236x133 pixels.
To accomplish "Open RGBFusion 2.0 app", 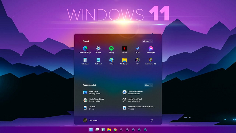I will (x=151, y=61).
